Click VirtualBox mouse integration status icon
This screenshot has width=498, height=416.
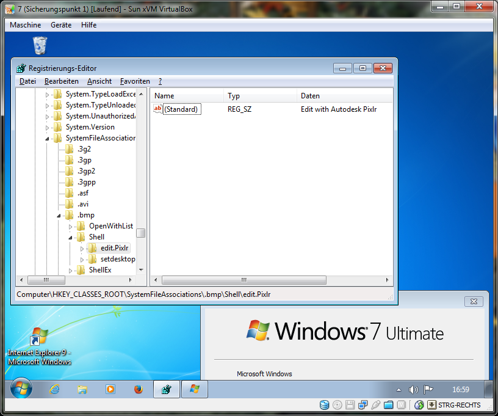point(419,405)
